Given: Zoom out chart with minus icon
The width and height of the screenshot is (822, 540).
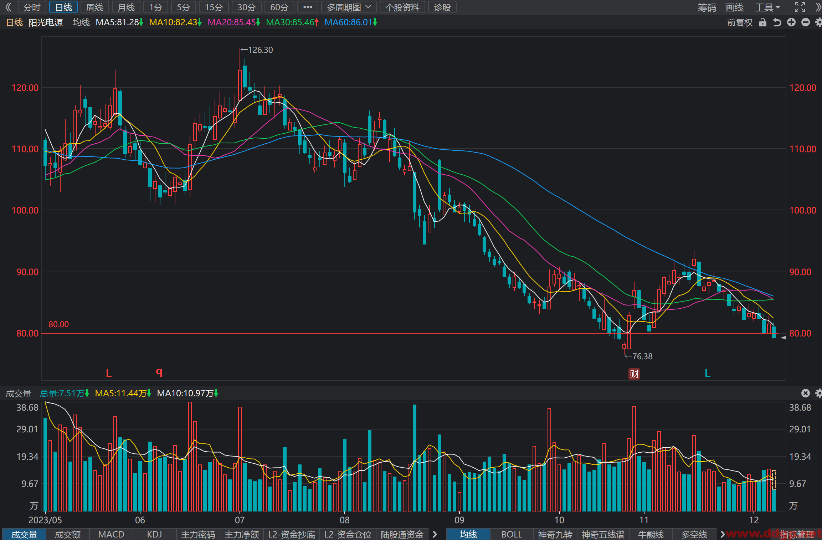Looking at the screenshot, I should coord(806,22).
